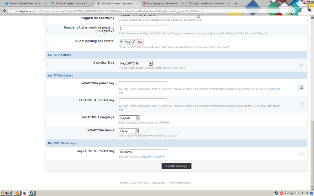Open the reCAPTCHA theme dropdown
Screen dimensions: 314x196
click(129, 131)
